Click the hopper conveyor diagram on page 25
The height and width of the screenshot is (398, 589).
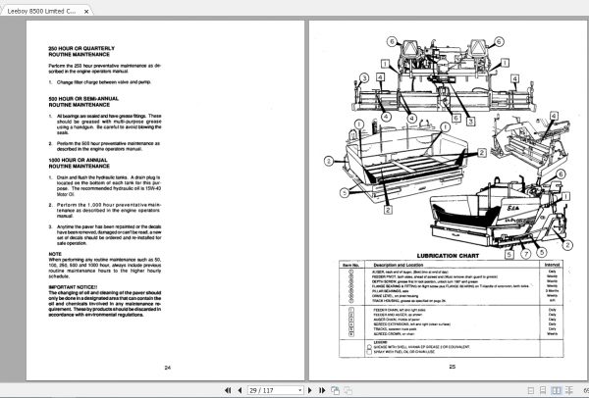[x=404, y=166]
